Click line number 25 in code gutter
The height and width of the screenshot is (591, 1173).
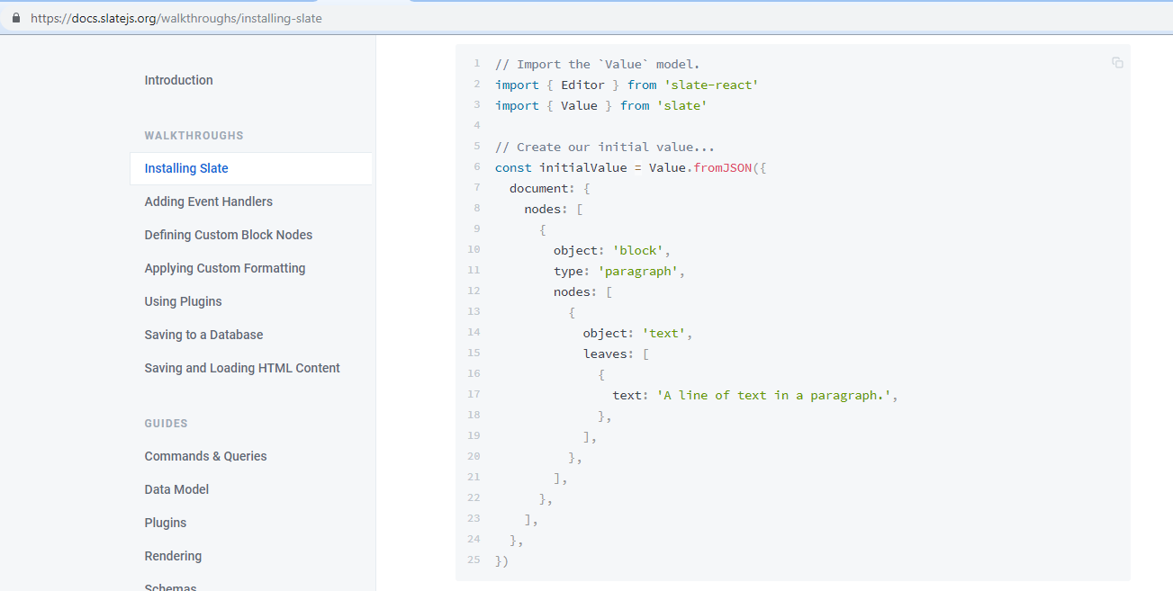(474, 560)
